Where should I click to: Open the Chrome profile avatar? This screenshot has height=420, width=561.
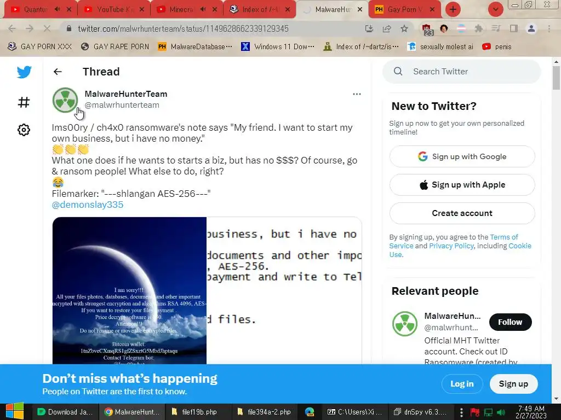point(531,28)
